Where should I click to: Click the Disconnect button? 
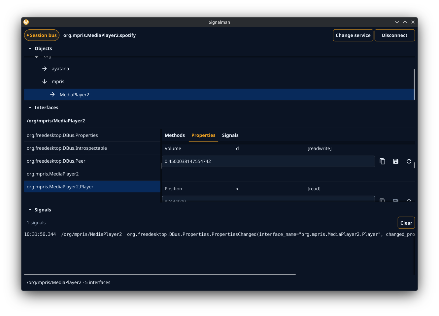coord(394,35)
